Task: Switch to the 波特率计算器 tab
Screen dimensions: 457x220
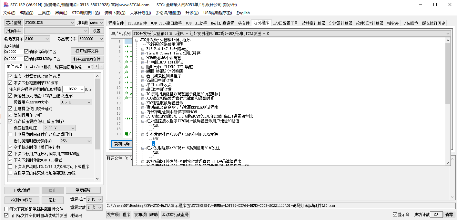Action: tap(313, 23)
